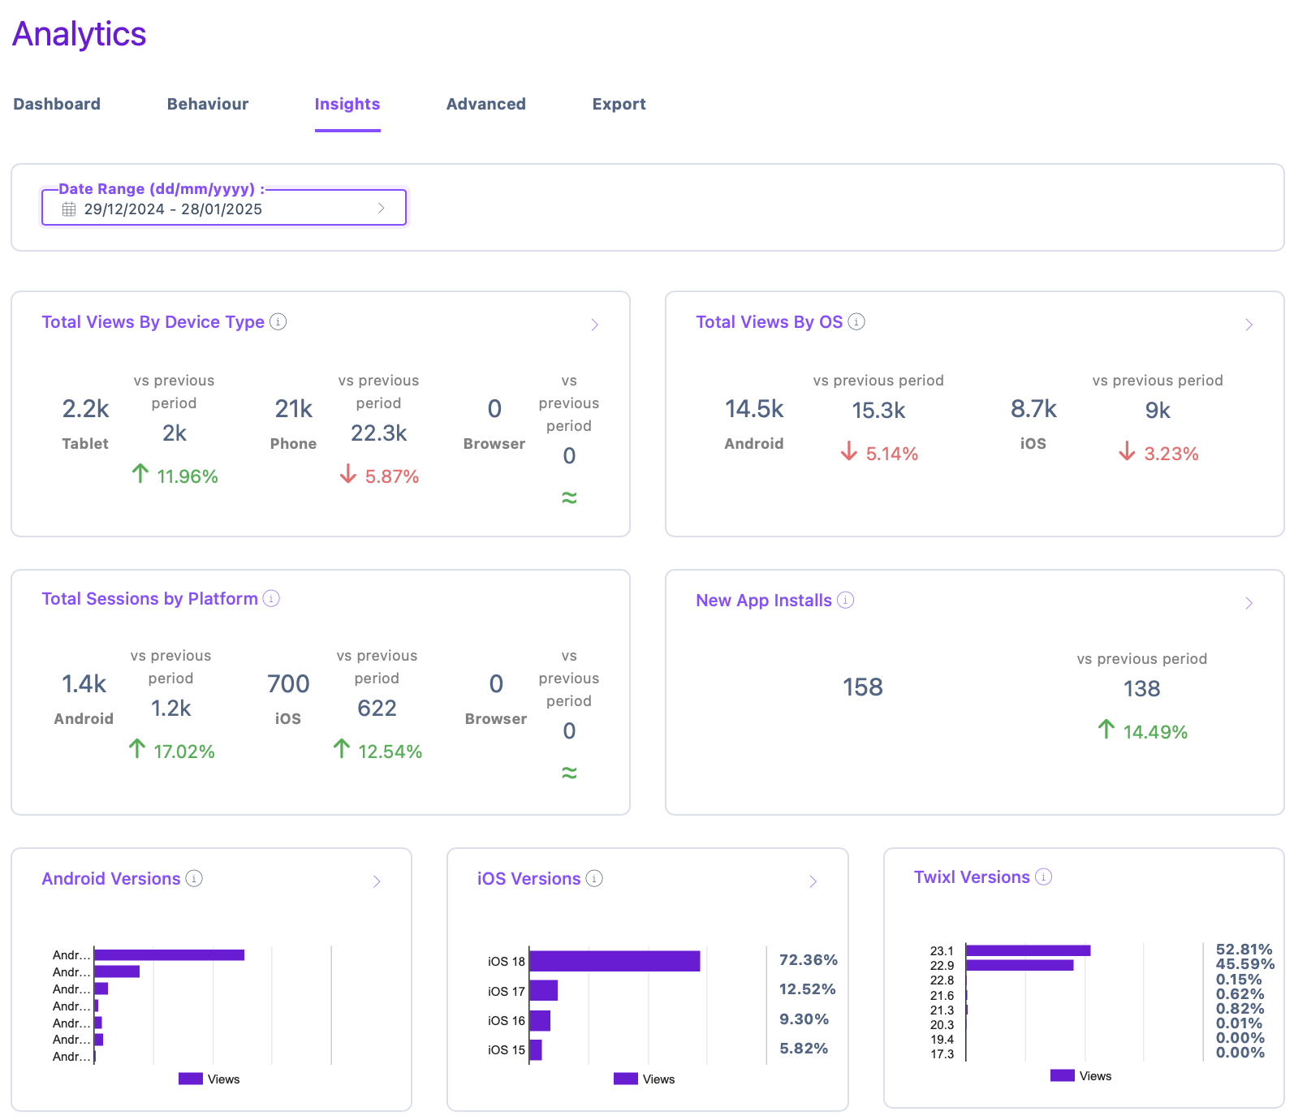Expand the Total Views By OS chevron
The height and width of the screenshot is (1120, 1294).
[1249, 325]
